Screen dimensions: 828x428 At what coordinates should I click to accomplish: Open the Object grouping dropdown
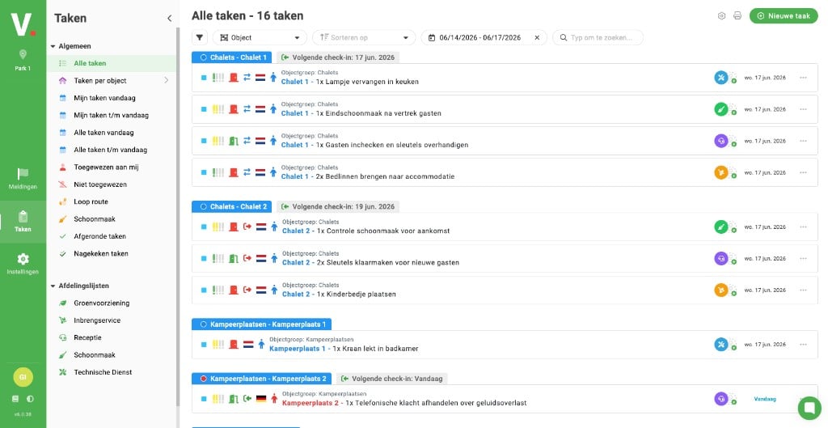260,37
